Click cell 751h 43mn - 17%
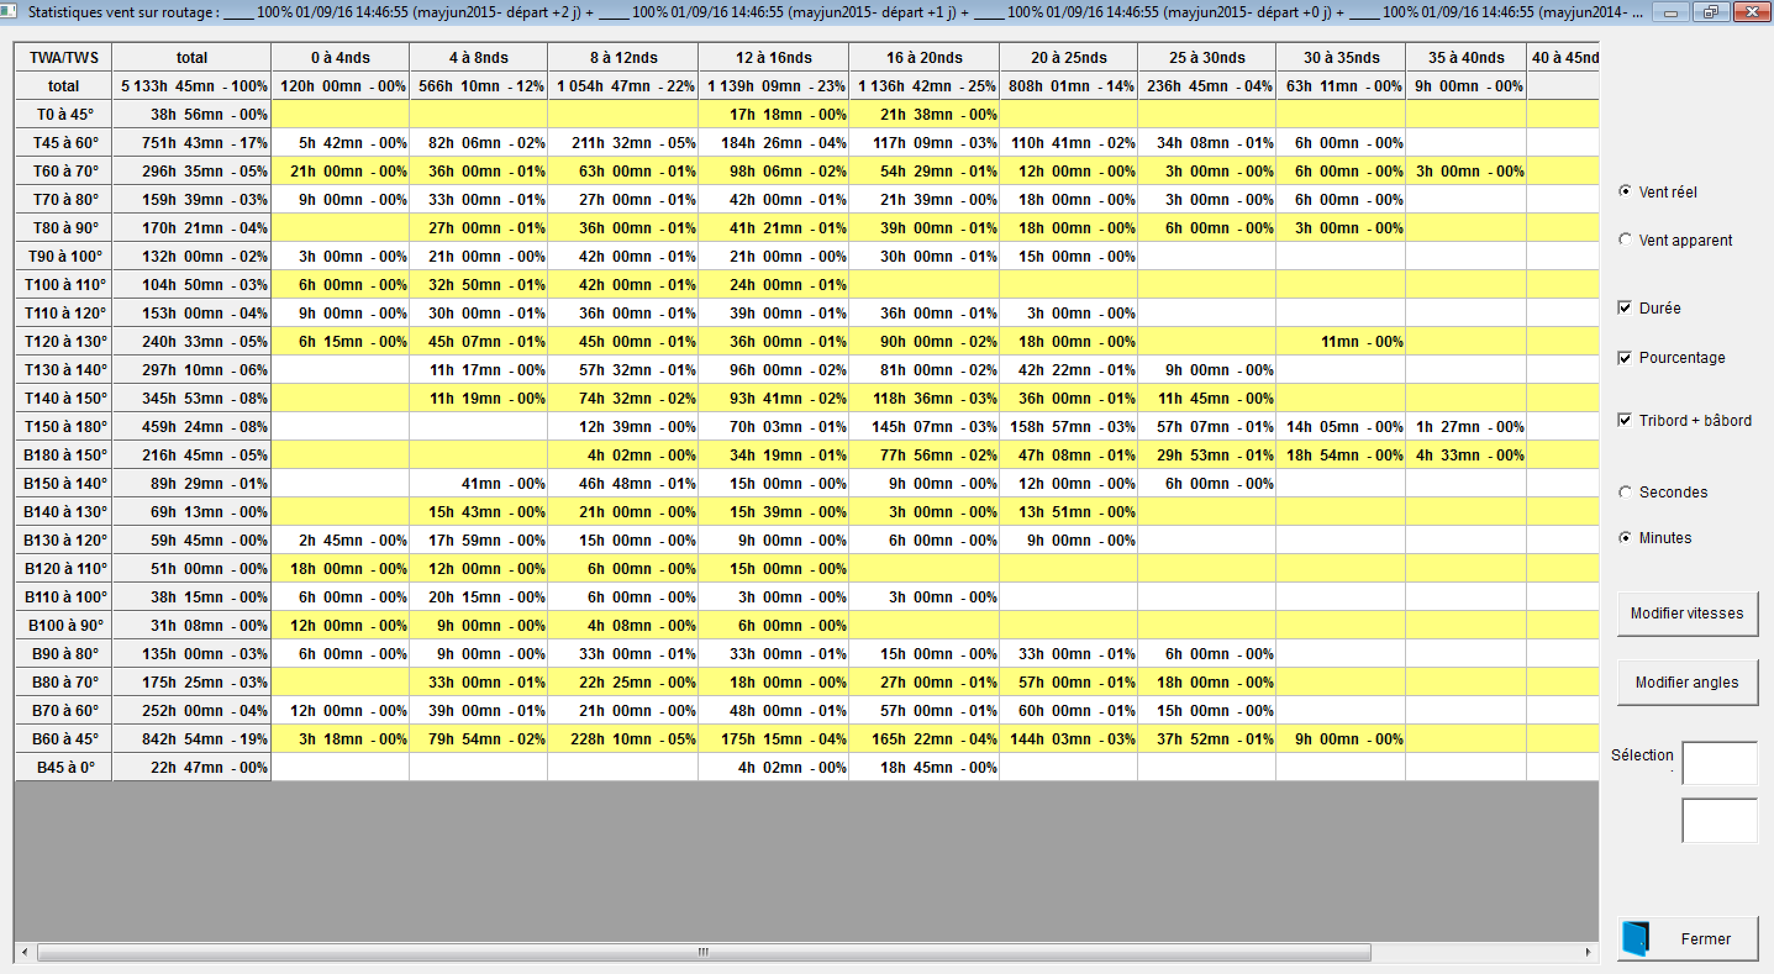The width and height of the screenshot is (1774, 974). pos(191,143)
